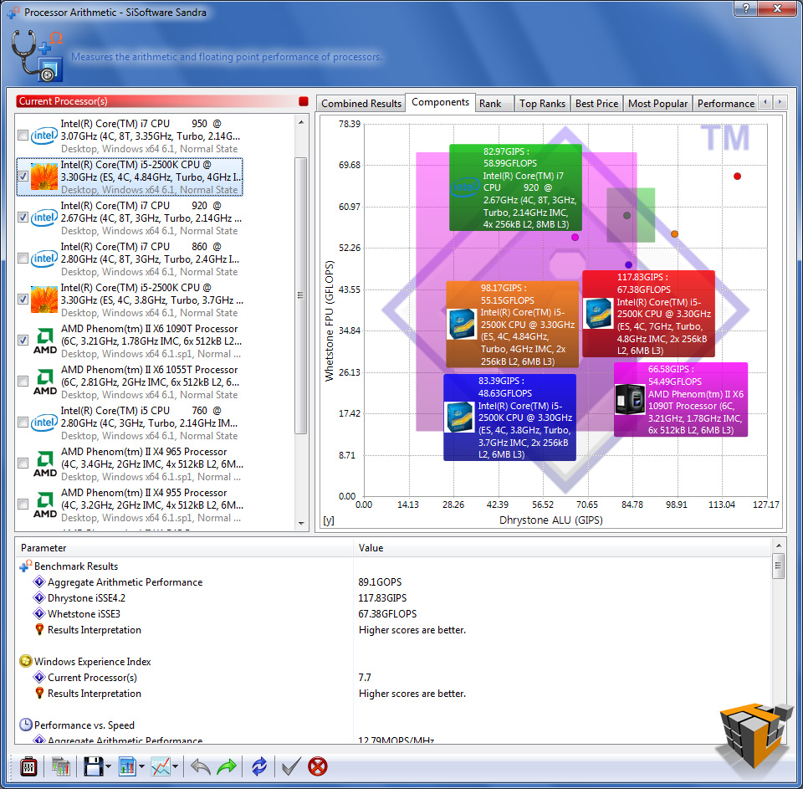Switch to the Best Price tab
The image size is (803, 789).
pos(596,104)
